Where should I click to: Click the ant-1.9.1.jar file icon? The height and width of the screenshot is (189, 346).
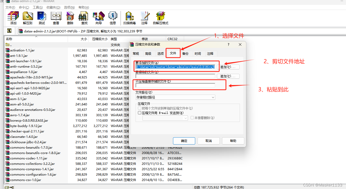click(7, 56)
